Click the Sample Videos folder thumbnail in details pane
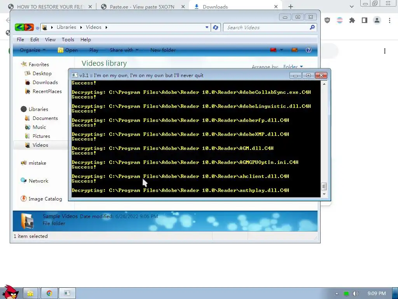The width and height of the screenshot is (398, 299). click(28, 221)
